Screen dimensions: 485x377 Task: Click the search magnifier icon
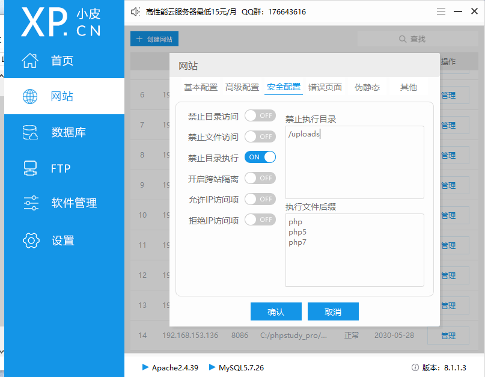point(403,39)
